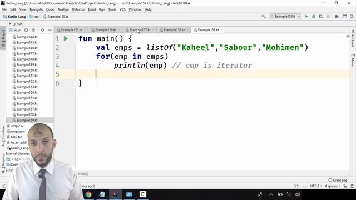Open the Window menu
The width and height of the screenshot is (356, 200).
[x=135, y=9]
